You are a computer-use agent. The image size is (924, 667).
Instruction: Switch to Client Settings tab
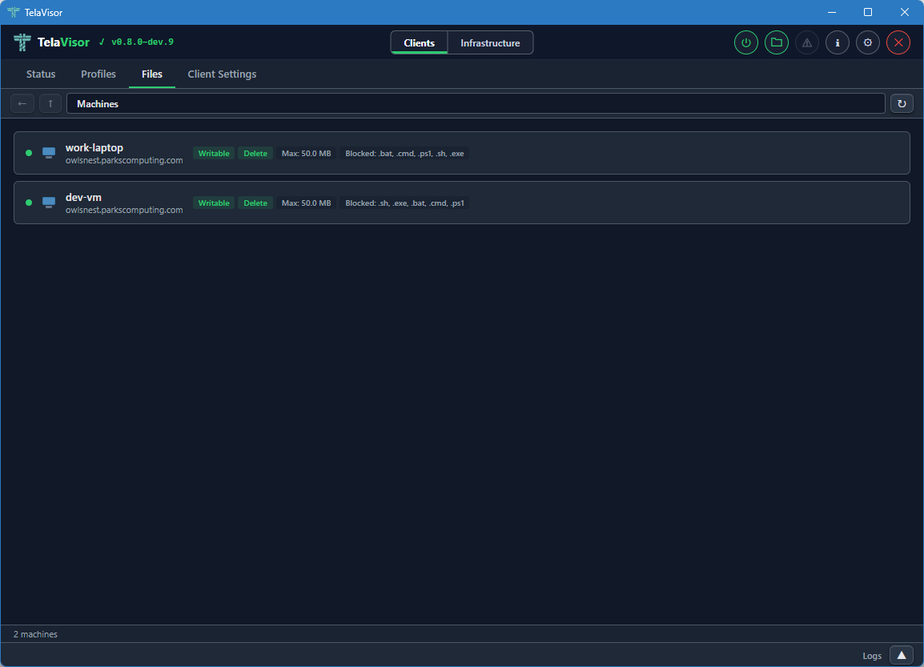pyautogui.click(x=222, y=74)
